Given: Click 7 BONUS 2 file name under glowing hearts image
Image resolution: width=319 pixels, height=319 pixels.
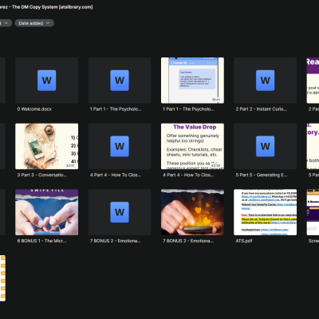Looking at the screenshot, I should tap(188, 241).
